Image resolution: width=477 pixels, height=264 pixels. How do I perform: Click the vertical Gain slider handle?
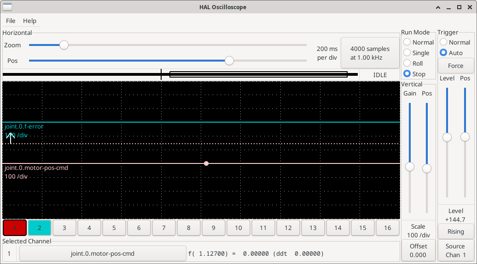click(410, 167)
